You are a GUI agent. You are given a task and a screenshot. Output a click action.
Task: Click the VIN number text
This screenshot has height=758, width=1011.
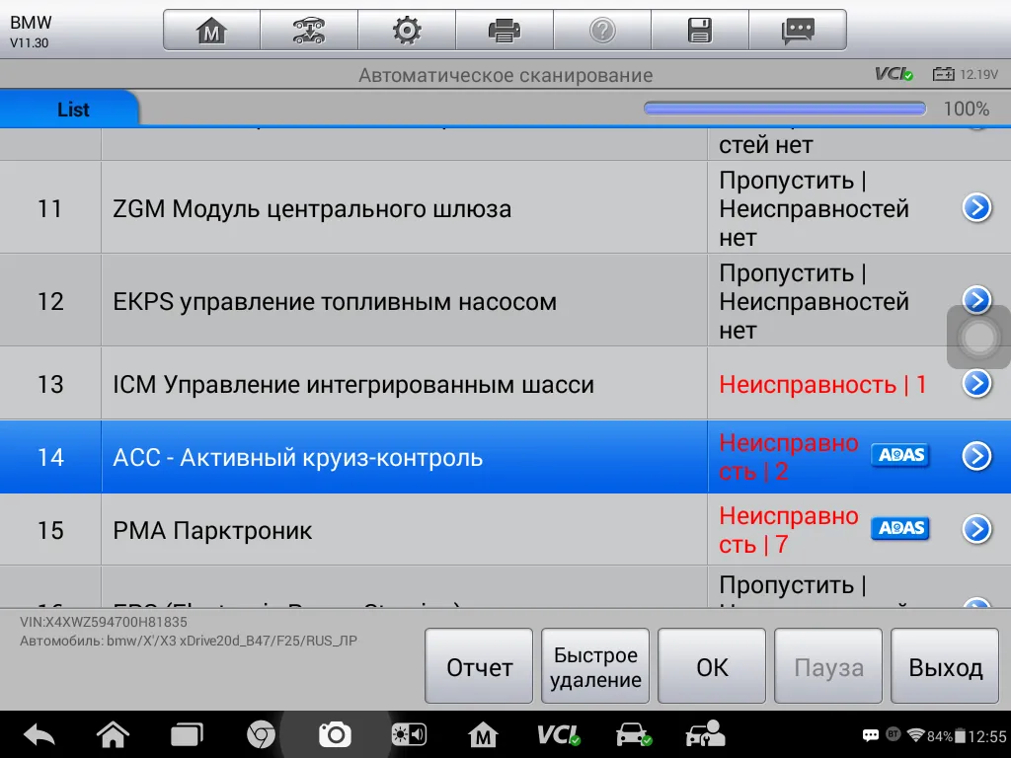click(103, 622)
